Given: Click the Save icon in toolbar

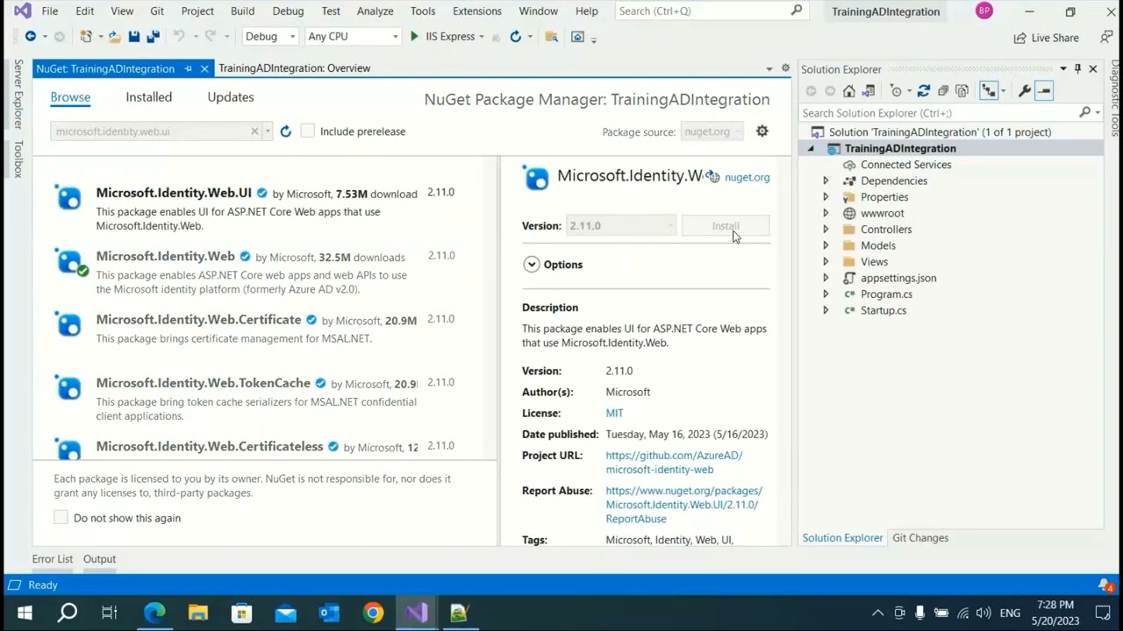Looking at the screenshot, I should 134,37.
